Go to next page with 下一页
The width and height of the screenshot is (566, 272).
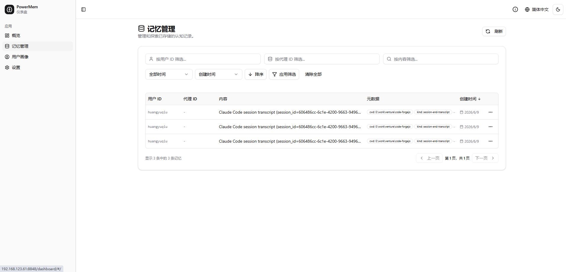pyautogui.click(x=485, y=158)
